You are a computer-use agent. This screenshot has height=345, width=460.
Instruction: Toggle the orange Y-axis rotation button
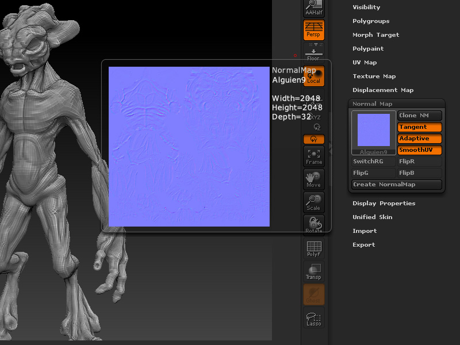click(313, 139)
